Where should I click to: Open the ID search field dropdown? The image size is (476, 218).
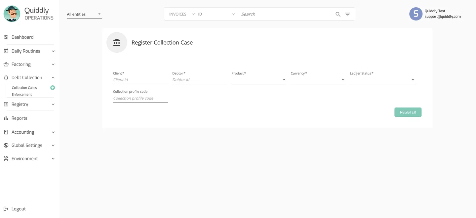point(217,14)
